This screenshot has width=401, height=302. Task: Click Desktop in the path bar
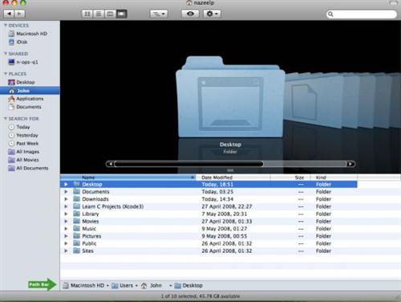click(188, 286)
